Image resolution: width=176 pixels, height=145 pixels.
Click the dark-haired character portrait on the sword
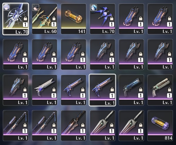coord(36,8)
